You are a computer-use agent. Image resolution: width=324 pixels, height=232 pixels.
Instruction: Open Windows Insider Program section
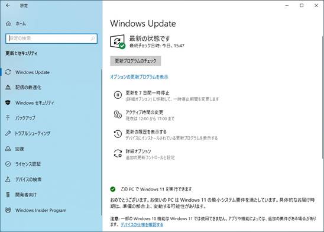41,210
